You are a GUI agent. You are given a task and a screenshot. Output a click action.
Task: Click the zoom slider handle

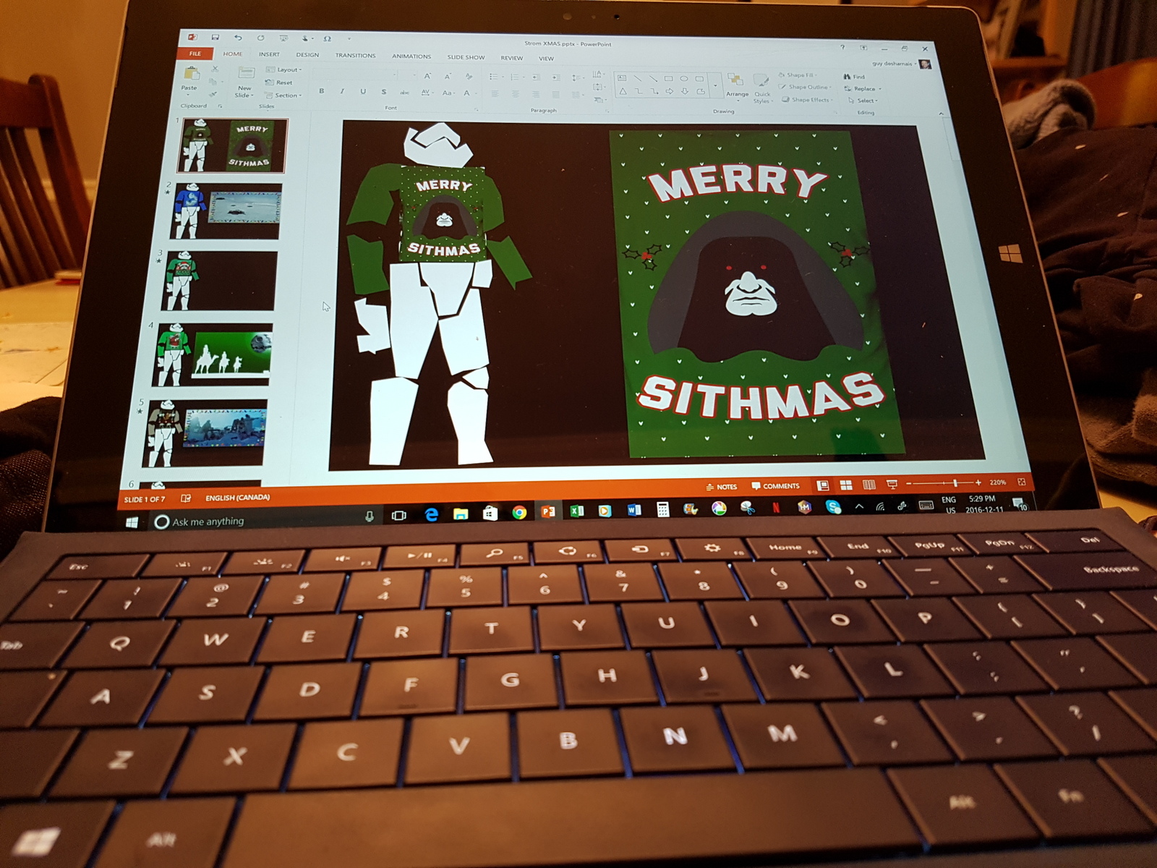click(955, 482)
